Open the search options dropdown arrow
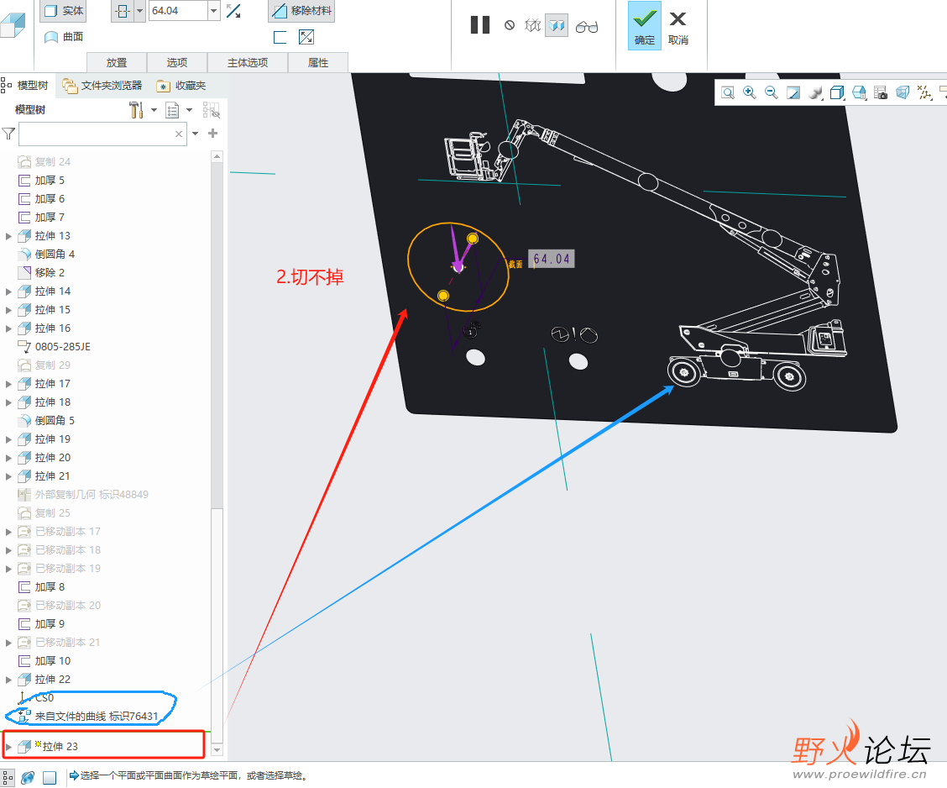Image resolution: width=947 pixels, height=788 pixels. (x=195, y=134)
